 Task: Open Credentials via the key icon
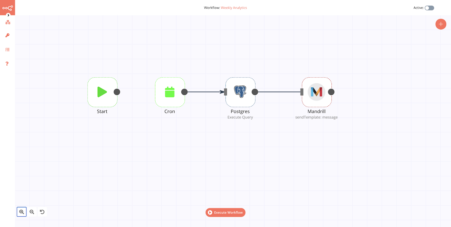[x=7, y=35]
